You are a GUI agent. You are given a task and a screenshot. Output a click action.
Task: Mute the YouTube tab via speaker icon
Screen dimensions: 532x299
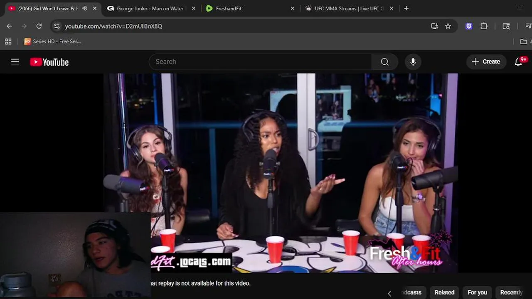point(85,8)
